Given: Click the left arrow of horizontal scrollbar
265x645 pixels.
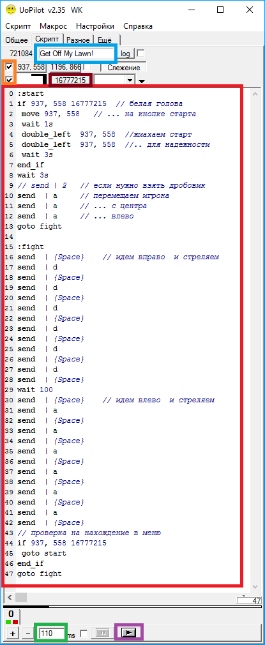Looking at the screenshot, I should 10,596.
